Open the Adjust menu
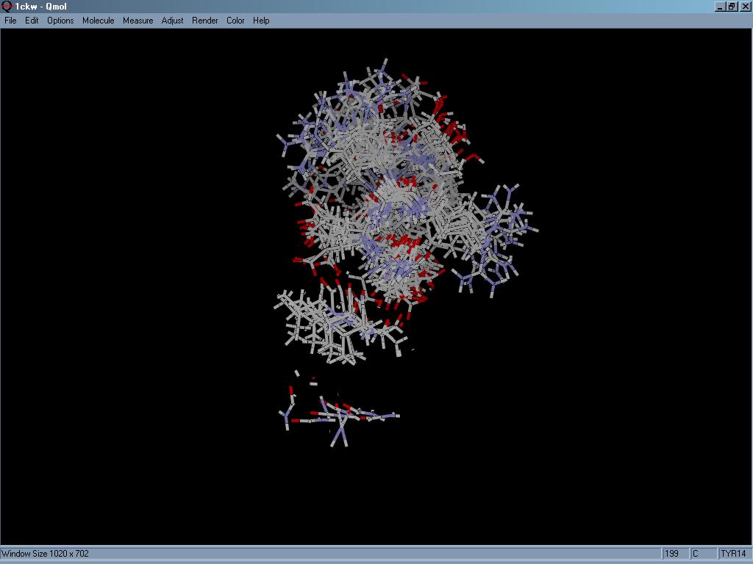This screenshot has height=564, width=753. [172, 21]
